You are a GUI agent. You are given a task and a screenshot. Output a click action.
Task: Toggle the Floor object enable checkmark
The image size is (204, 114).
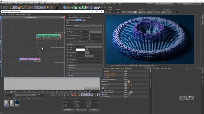(x=127, y=94)
